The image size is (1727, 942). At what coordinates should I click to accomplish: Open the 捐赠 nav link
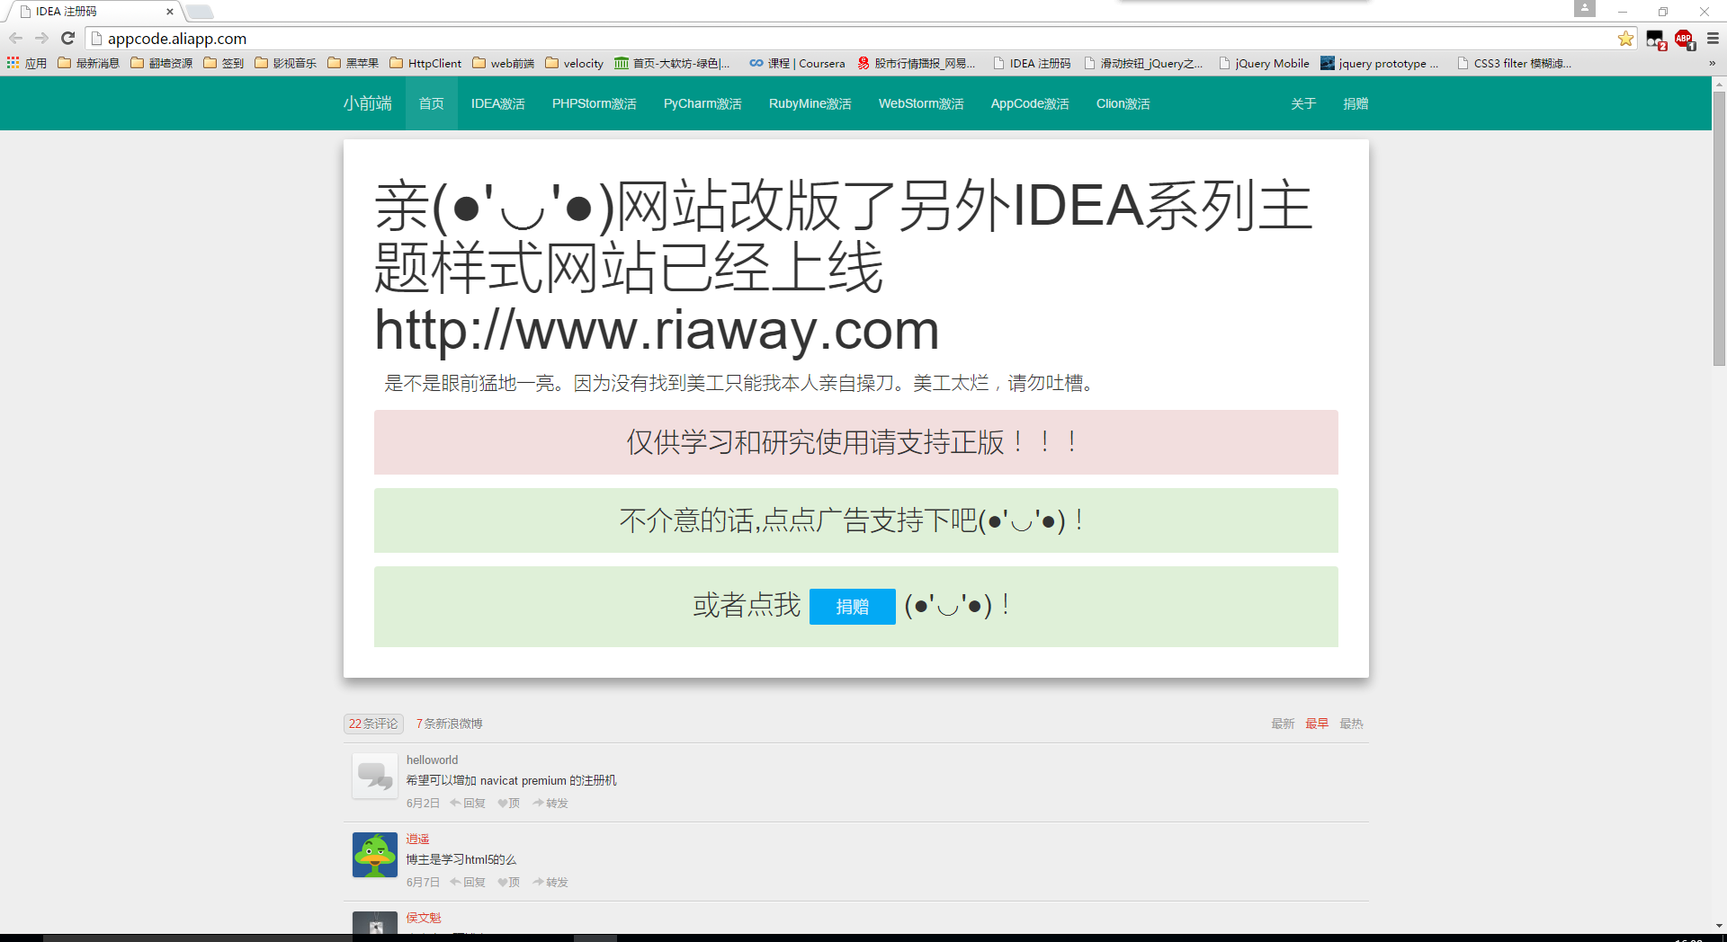coord(1355,103)
